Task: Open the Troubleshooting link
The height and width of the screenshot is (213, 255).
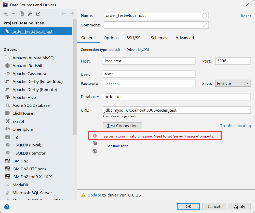Action: pyautogui.click(x=235, y=126)
